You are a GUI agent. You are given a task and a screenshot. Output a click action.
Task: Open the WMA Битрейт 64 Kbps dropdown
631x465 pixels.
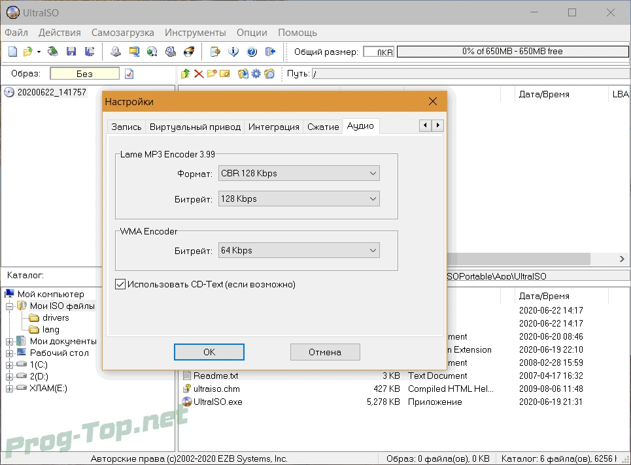[x=299, y=250]
